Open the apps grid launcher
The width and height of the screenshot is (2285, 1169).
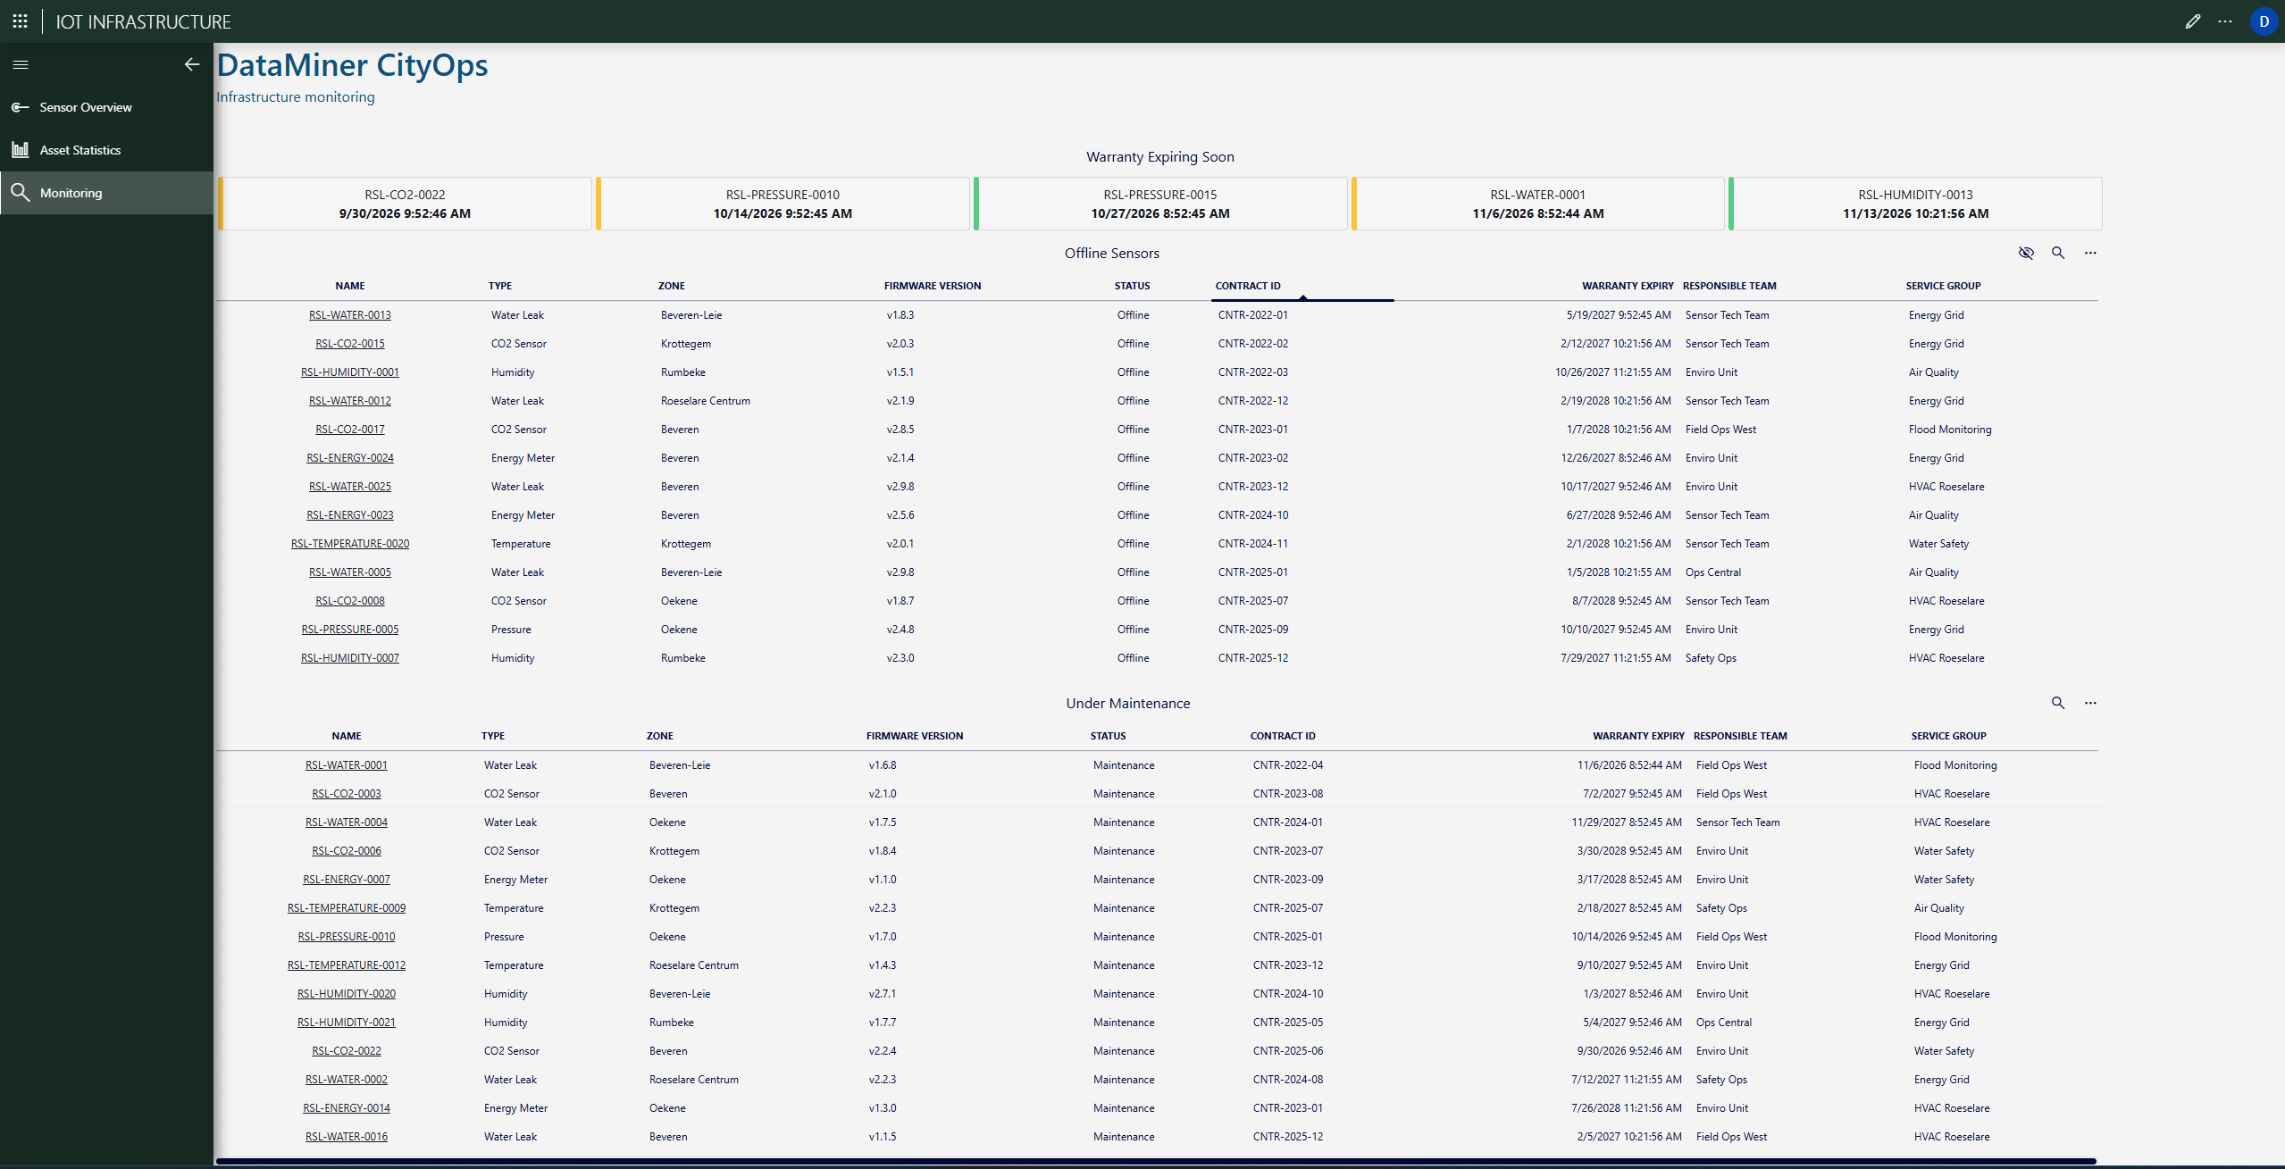point(20,21)
